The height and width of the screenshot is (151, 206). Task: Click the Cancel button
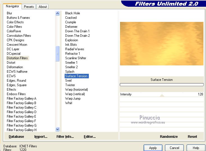174,148
